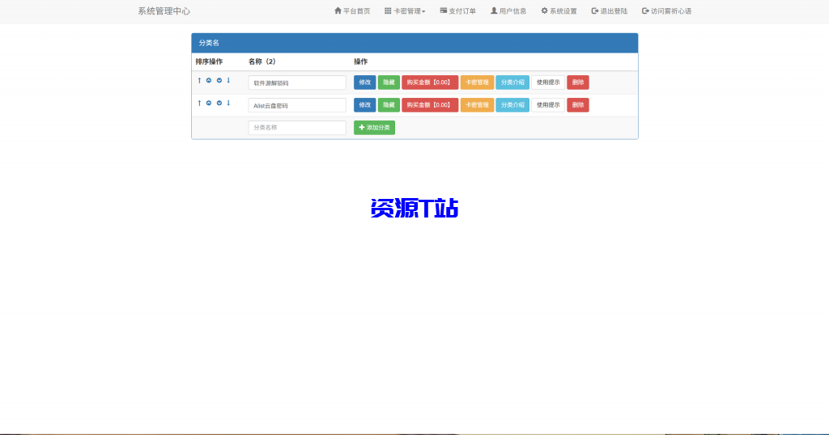Click the 排序操作 column header
Screen dimensions: 829x435
209,61
